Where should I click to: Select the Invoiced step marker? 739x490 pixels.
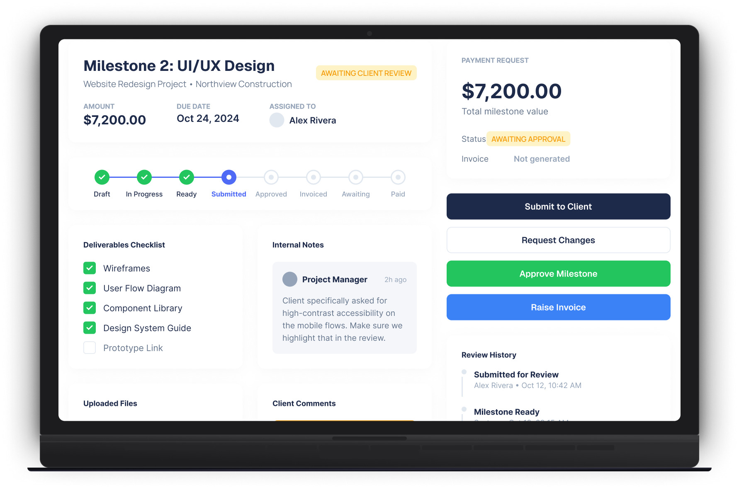point(314,177)
